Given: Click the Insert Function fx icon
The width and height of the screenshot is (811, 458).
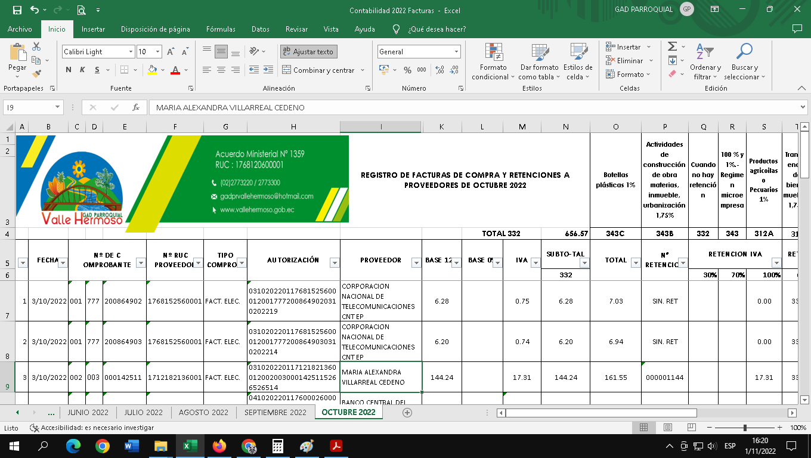Looking at the screenshot, I should tap(136, 107).
